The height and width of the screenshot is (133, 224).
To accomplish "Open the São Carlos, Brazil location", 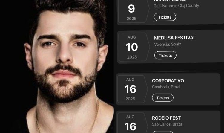I will click(167, 124).
